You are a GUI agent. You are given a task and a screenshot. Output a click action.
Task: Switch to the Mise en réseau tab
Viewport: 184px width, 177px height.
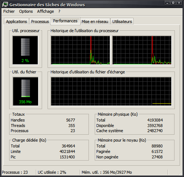click(x=95, y=22)
